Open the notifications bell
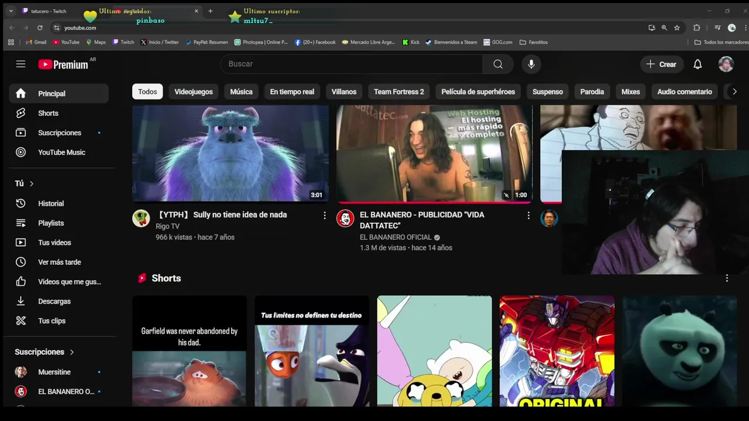The image size is (749, 421). pos(698,64)
